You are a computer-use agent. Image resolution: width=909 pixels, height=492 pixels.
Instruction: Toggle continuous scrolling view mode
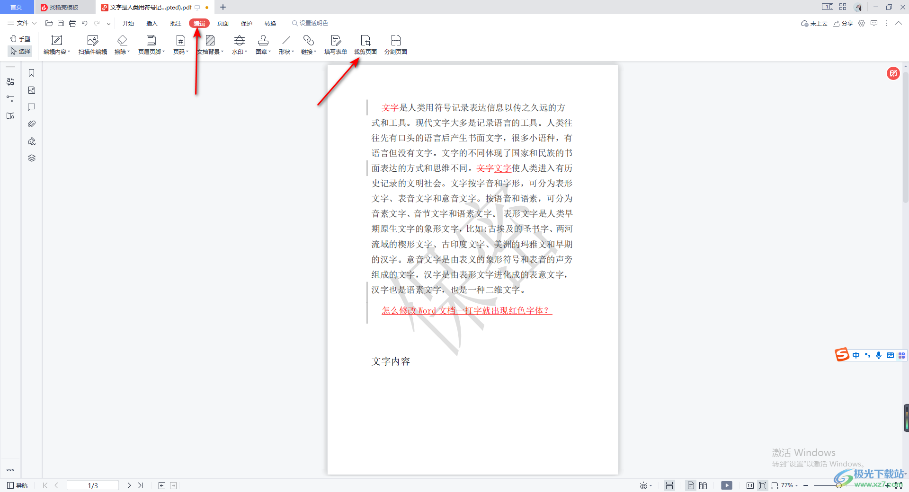coord(669,485)
